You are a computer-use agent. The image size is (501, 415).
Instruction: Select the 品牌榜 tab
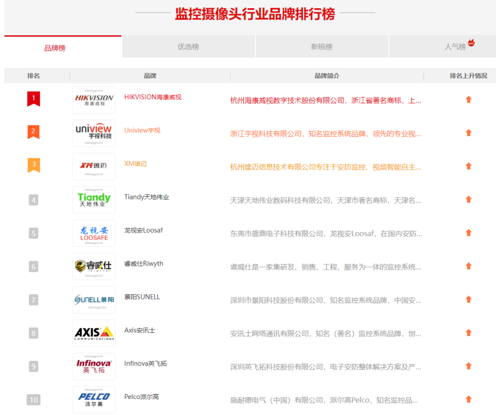pyautogui.click(x=55, y=48)
